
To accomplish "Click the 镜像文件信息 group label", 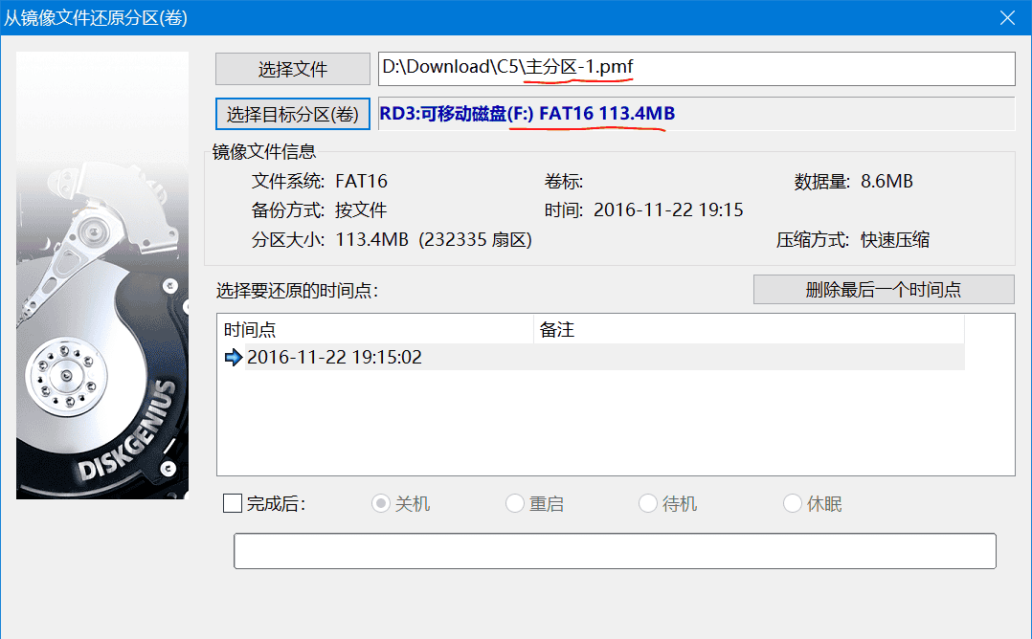I will pyautogui.click(x=264, y=151).
